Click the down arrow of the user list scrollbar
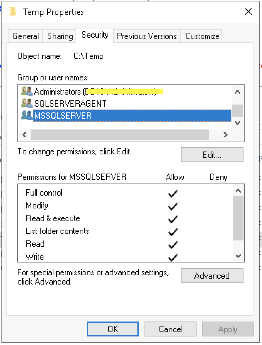Screen dimensions: 262x345 [x=237, y=123]
